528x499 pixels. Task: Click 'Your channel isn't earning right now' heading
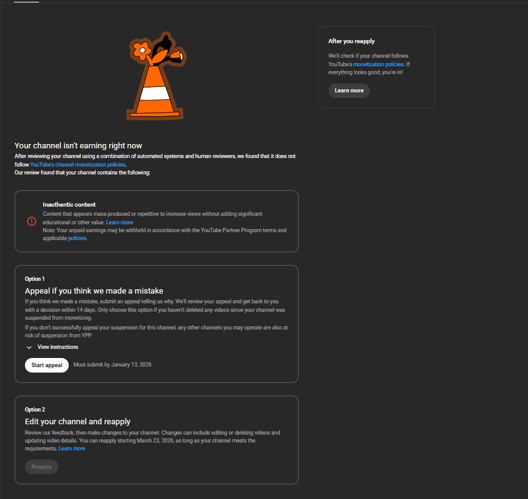click(x=78, y=146)
